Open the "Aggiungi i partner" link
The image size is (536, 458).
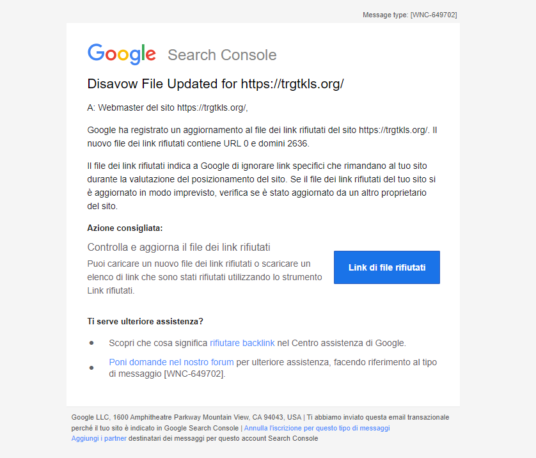[x=99, y=438]
